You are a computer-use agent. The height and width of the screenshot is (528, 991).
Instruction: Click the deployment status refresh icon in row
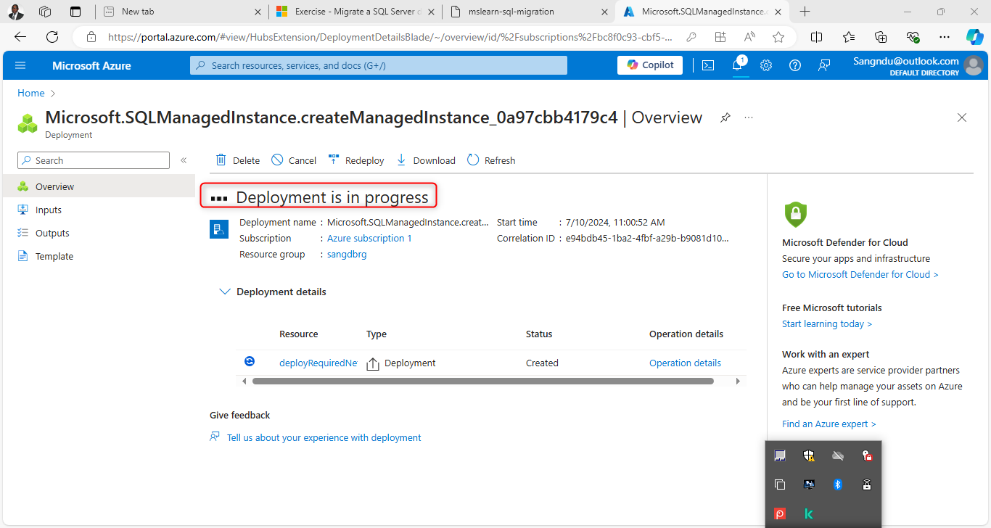250,361
